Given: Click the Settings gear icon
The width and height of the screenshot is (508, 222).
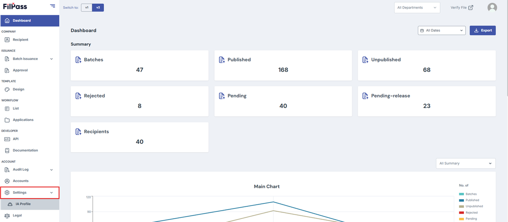Looking at the screenshot, I should tap(7, 193).
